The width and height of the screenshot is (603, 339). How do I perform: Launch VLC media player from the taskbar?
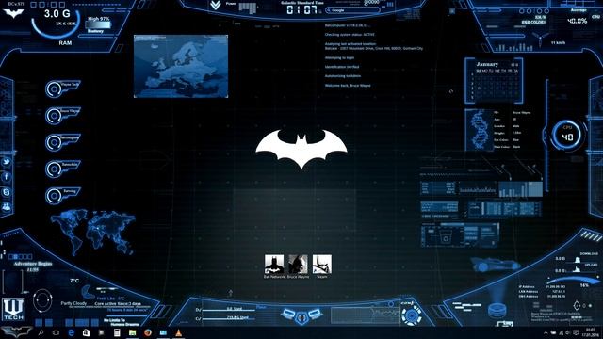[178, 332]
